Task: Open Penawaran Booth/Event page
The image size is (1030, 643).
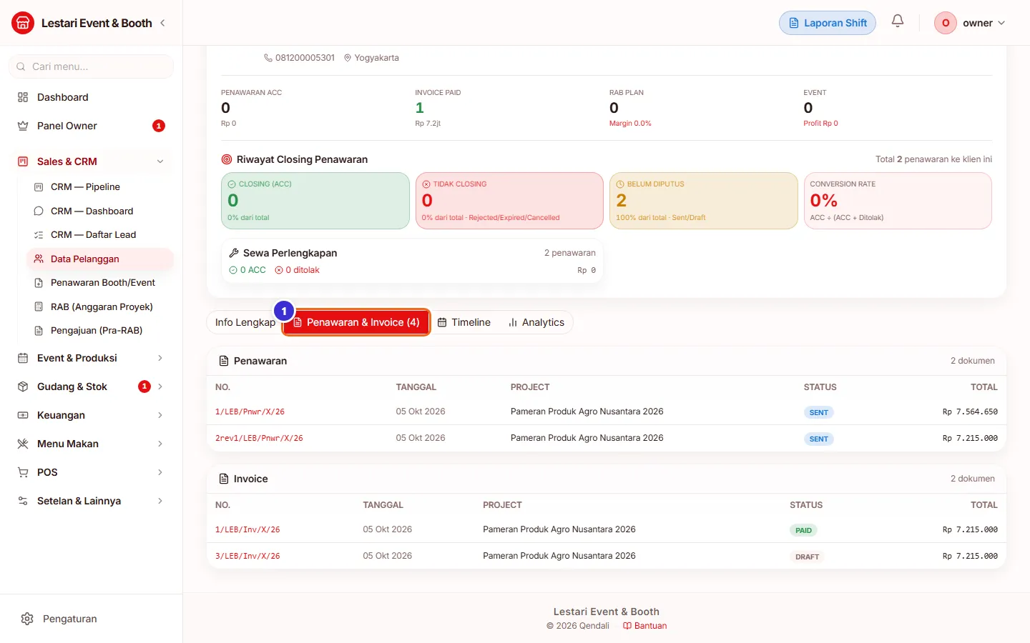Action: pyautogui.click(x=99, y=282)
